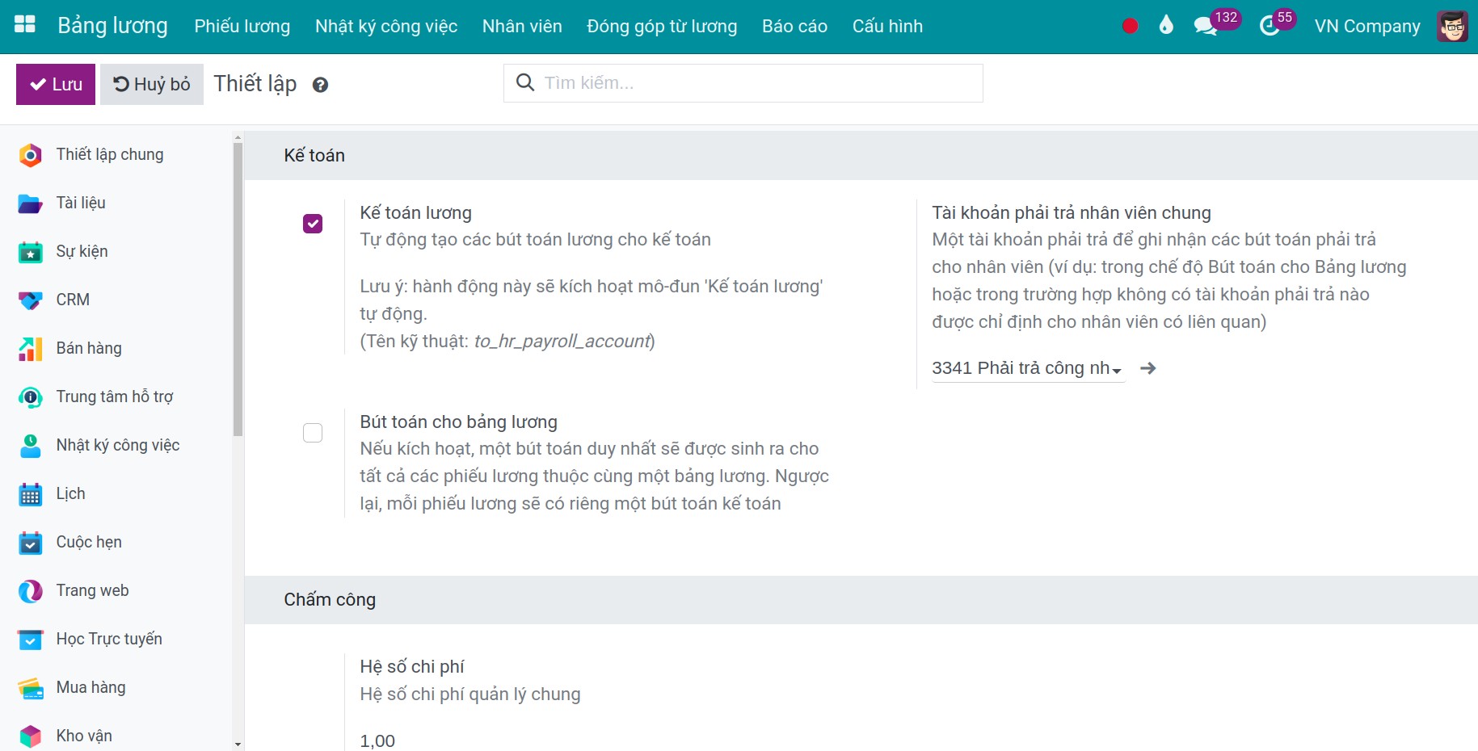
Task: Click the Hệ số chi phí value 1,00
Action: click(x=377, y=741)
